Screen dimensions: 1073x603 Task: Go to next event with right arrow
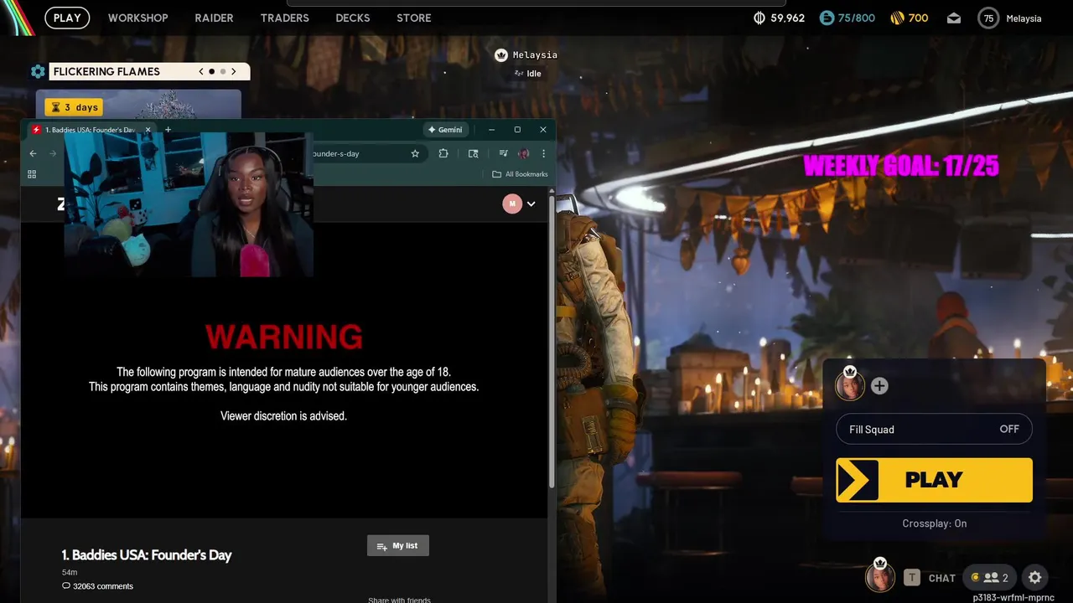(234, 71)
